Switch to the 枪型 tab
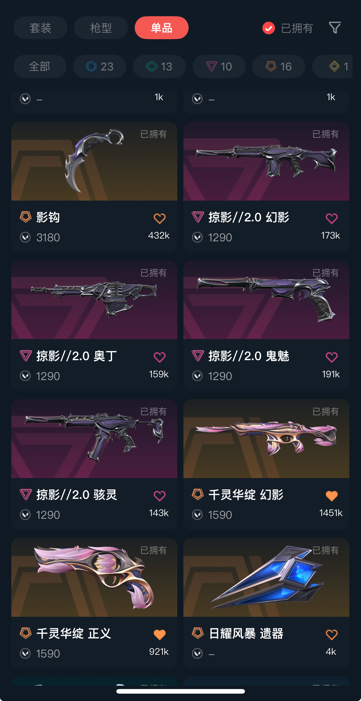Screen dimensions: 361x701 (101, 28)
